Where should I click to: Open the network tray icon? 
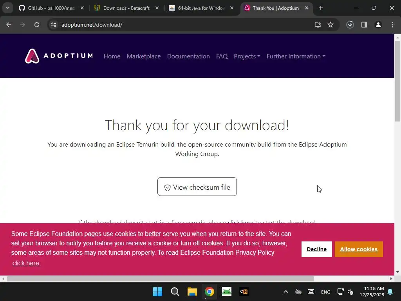340,292
